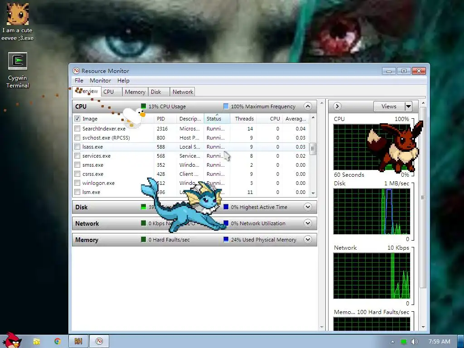Open the 'I am a cute eevee ;3.exe' desktop icon
This screenshot has width=464, height=348.
coord(18,22)
